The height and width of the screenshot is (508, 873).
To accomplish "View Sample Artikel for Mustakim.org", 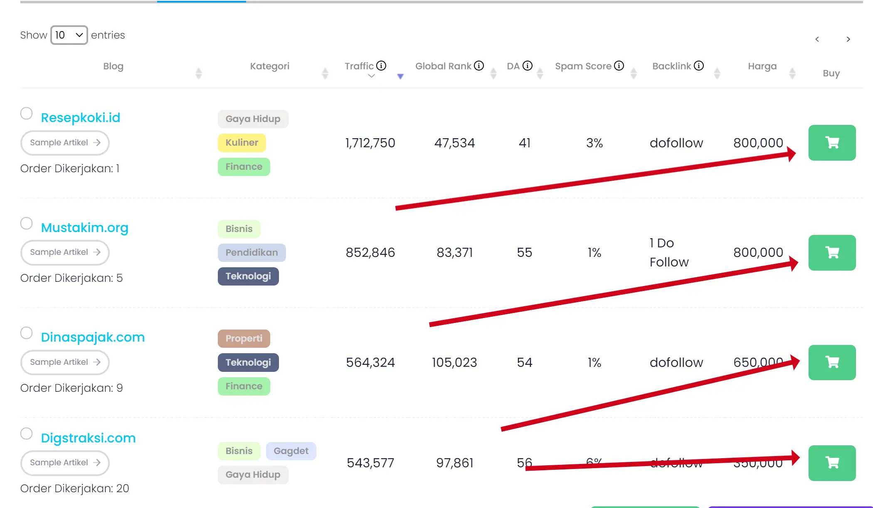I will (x=65, y=252).
